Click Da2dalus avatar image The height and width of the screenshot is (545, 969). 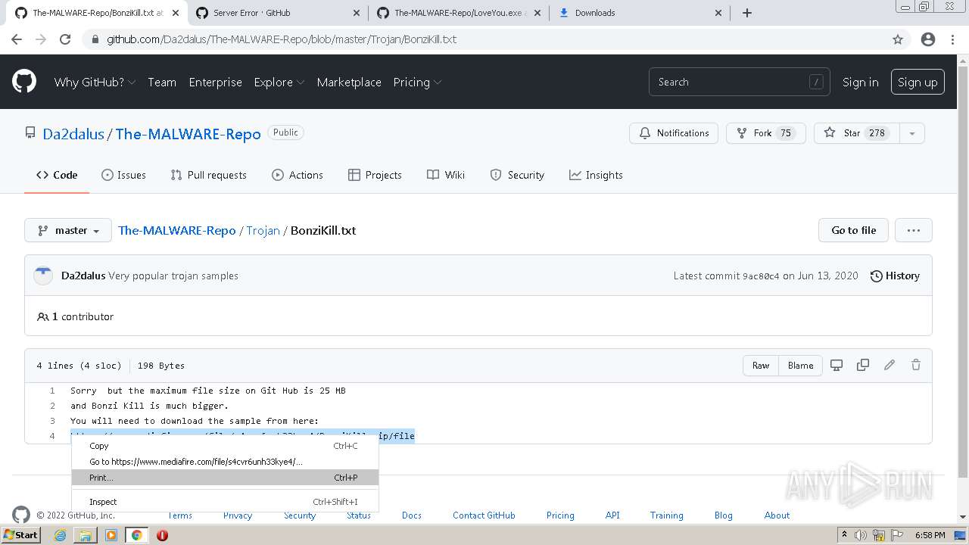point(43,276)
